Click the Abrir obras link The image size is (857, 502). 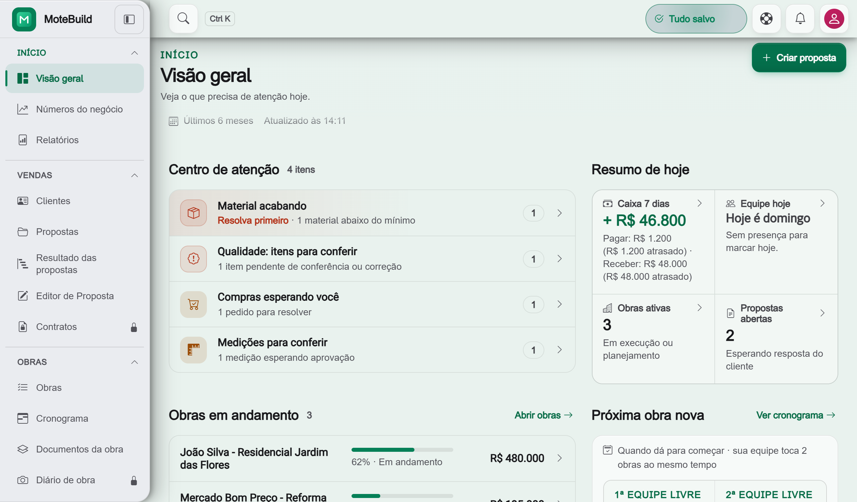tap(543, 415)
